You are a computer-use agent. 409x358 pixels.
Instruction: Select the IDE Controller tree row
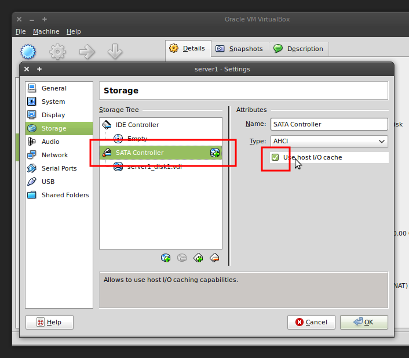pos(160,125)
